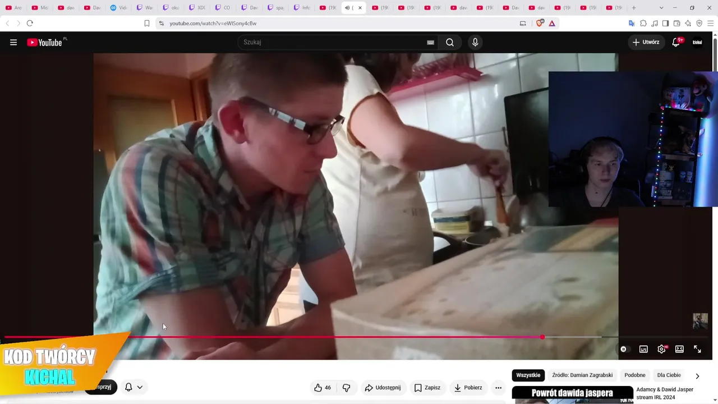Click the search magnifier button
The image size is (718, 404).
[450, 42]
